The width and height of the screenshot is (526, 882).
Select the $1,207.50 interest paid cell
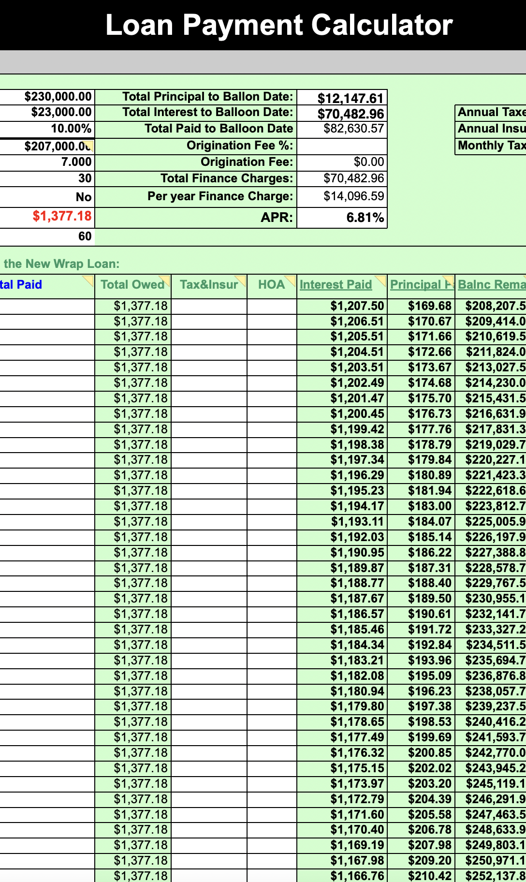(343, 306)
